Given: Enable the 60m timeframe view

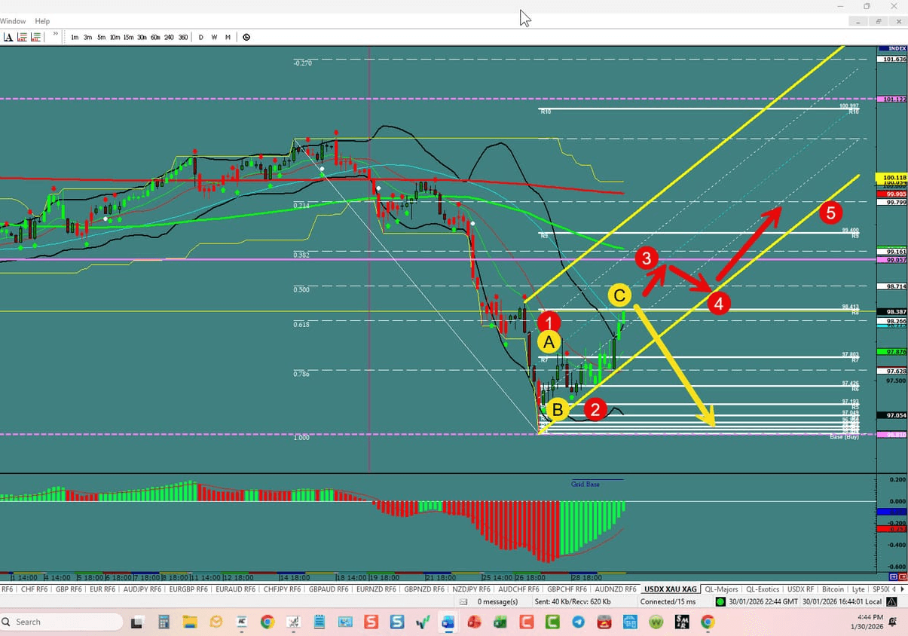Looking at the screenshot, I should [x=155, y=36].
